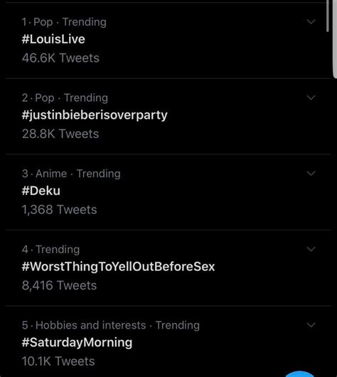This screenshot has height=377, width=337.
Task: Select the 8,416 Tweets count text
Action: click(59, 285)
